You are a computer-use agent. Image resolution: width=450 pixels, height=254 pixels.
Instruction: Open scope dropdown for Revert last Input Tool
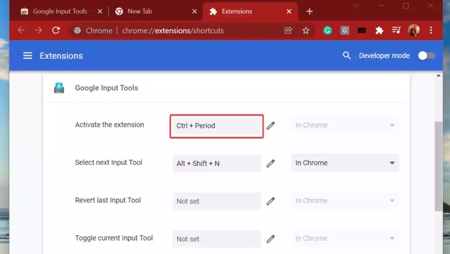coord(345,201)
